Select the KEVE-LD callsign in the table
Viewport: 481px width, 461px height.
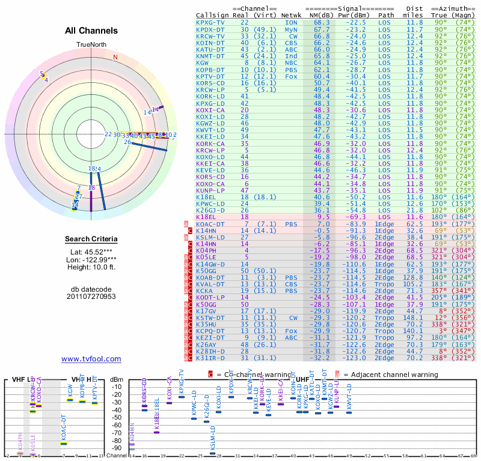pos(210,170)
